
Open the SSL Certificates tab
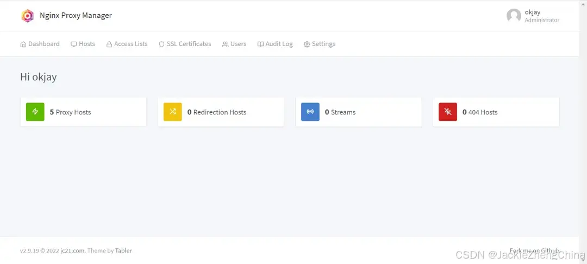click(x=185, y=44)
